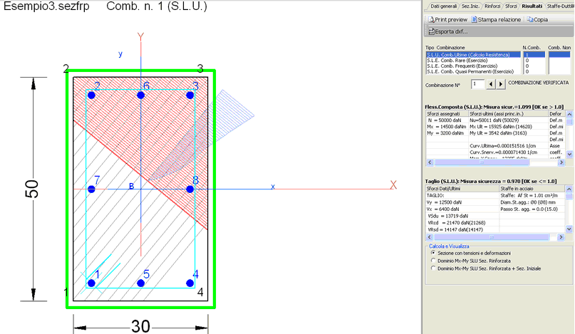575x334 pixels.
Task: Click the N.Comb. selected value 1
Action: click(x=534, y=55)
